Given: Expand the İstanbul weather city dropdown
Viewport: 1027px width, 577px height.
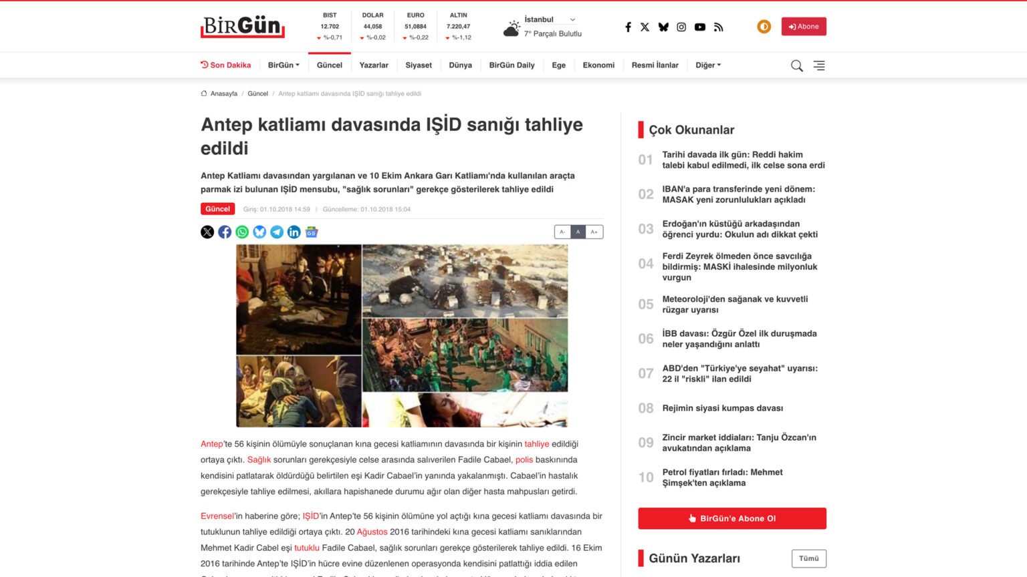Looking at the screenshot, I should click(x=550, y=19).
